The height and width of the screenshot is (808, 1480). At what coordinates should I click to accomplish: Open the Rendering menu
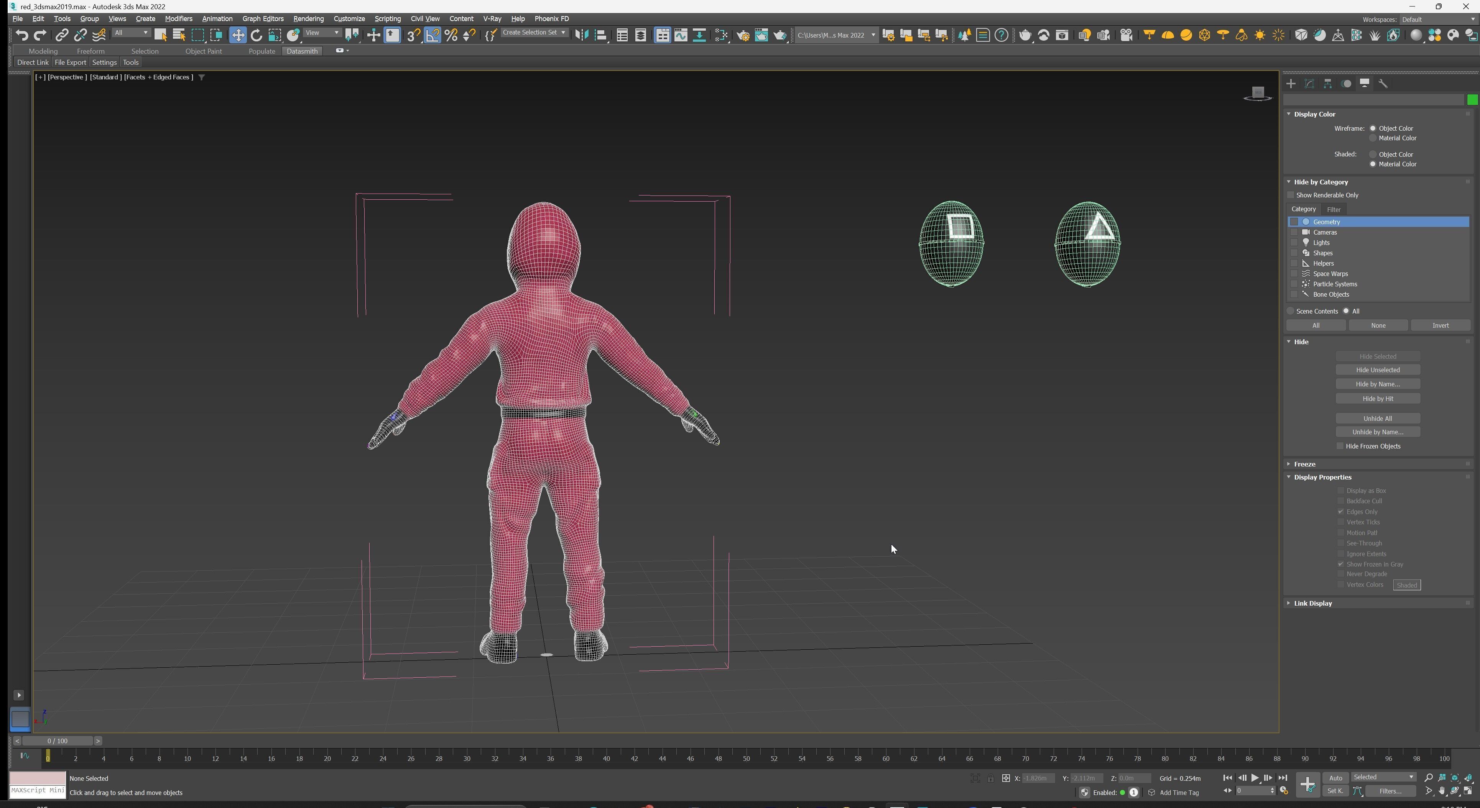pos(309,19)
